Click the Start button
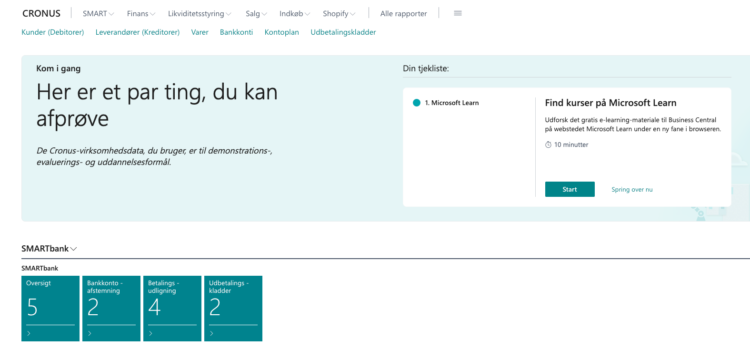Screen dimensions: 750x358 (570, 189)
